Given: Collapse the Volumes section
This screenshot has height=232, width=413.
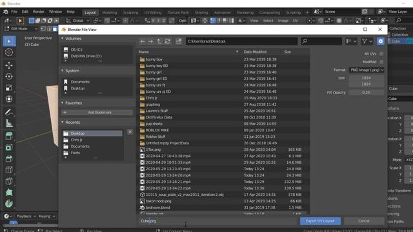Looking at the screenshot, I should tap(63, 39).
